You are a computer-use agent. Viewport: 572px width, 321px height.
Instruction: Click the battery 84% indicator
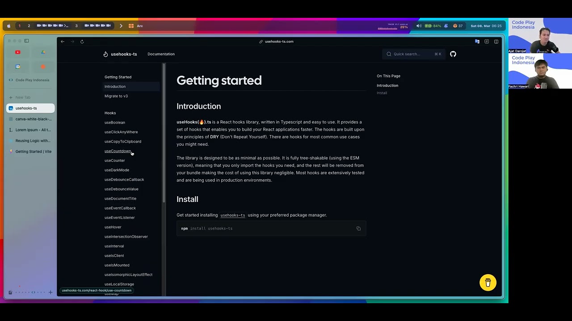[x=433, y=26]
